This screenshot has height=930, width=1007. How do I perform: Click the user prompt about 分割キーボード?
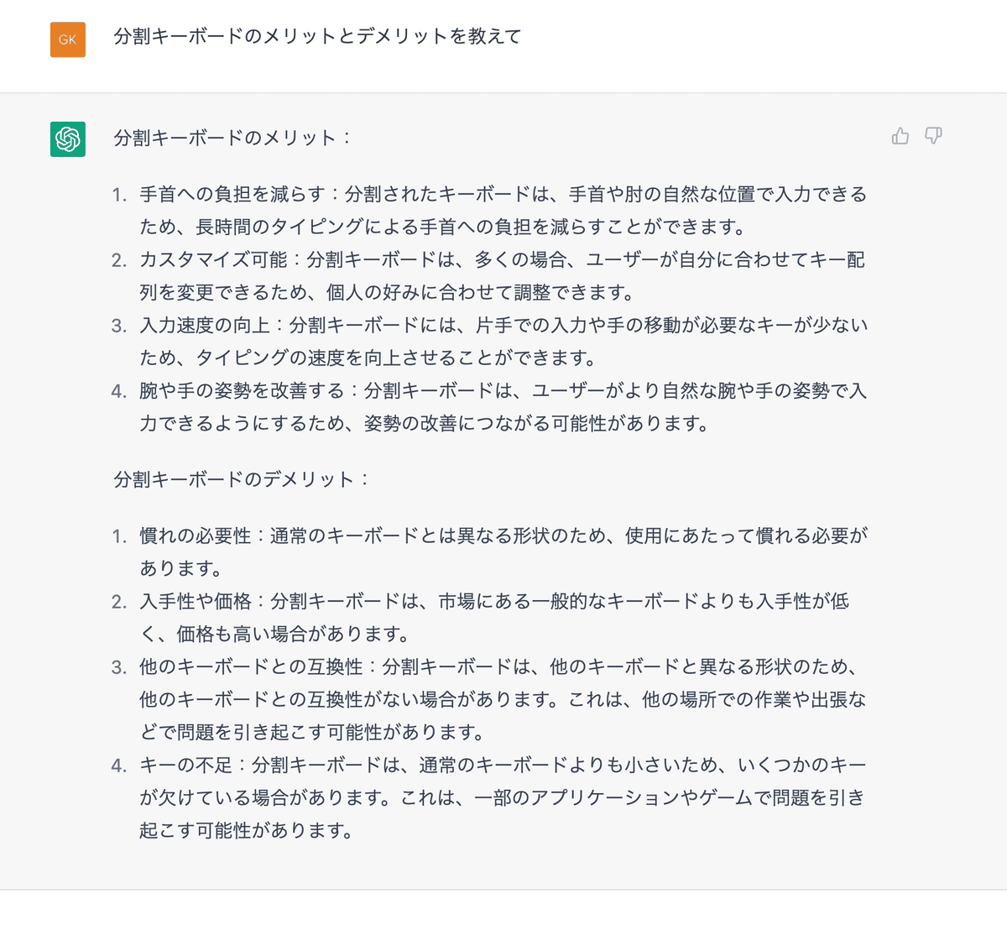[x=317, y=37]
